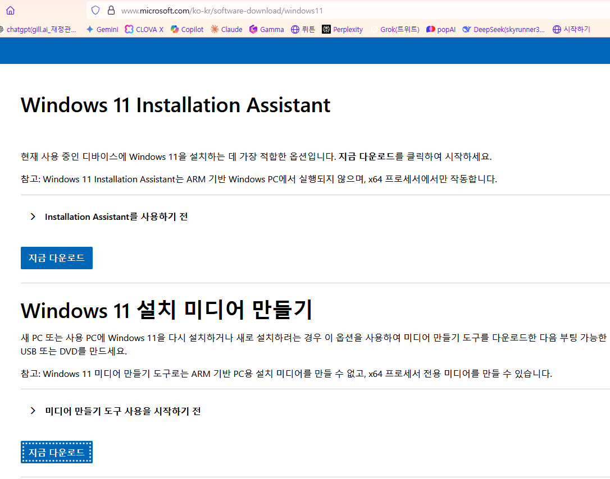This screenshot has width=610, height=479.
Task: Open the Grok(트위트) bookmark
Action: (x=395, y=30)
